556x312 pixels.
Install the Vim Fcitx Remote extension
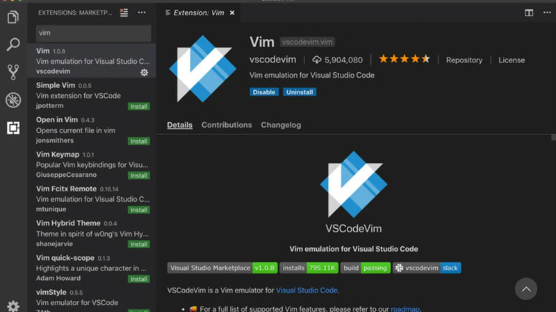click(x=138, y=210)
